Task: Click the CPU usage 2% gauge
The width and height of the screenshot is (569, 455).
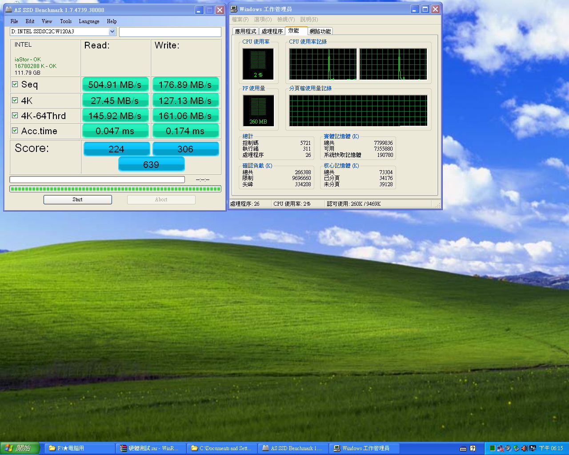Action: 258,64
